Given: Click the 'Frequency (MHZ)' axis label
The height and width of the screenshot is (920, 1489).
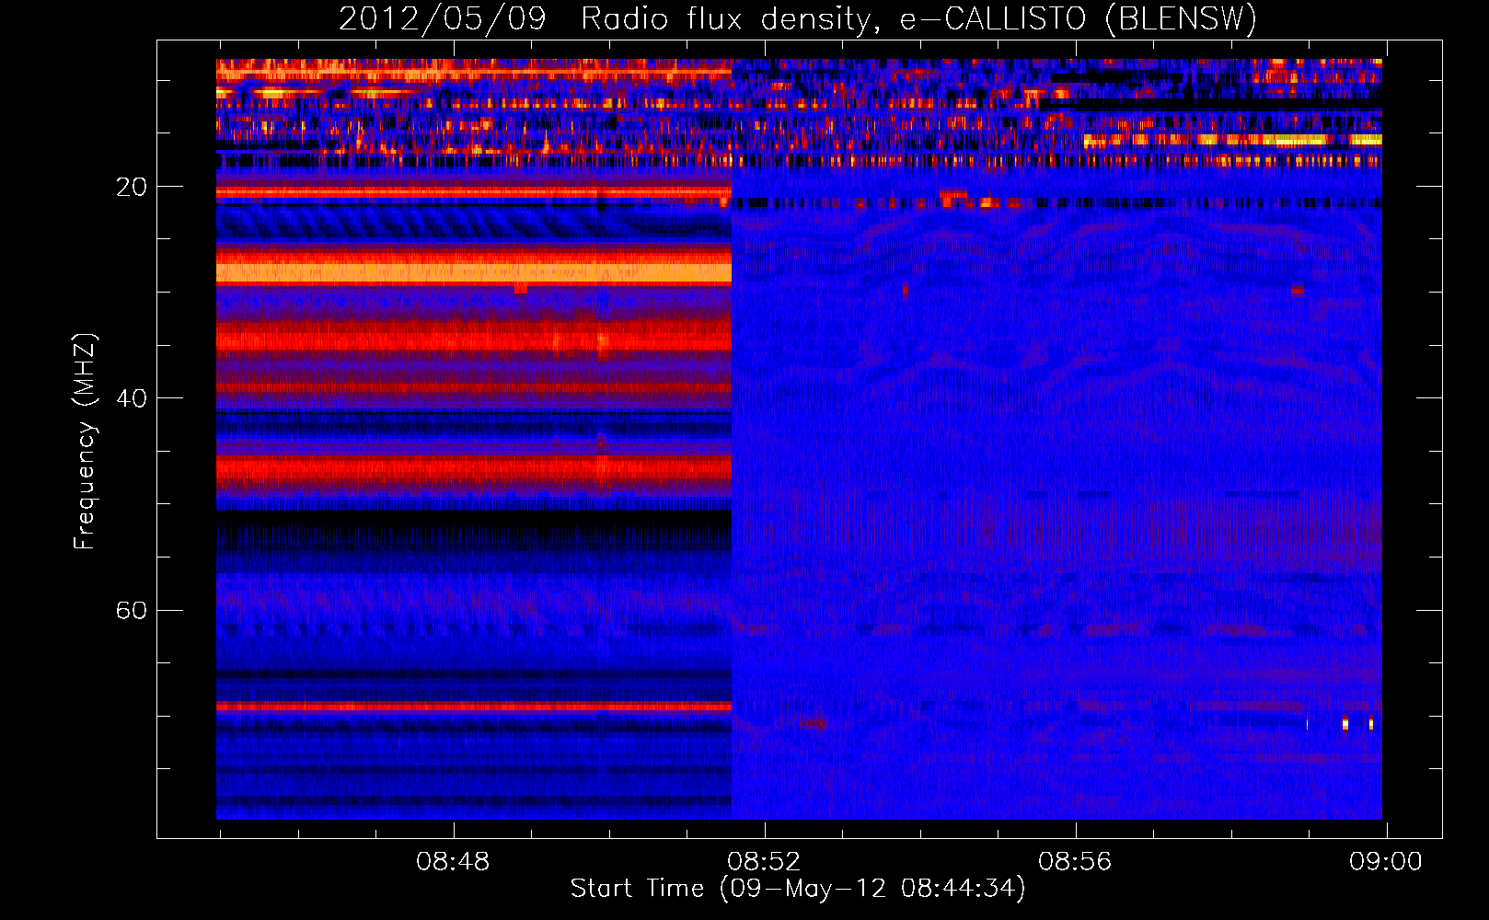Looking at the screenshot, I should (x=85, y=442).
